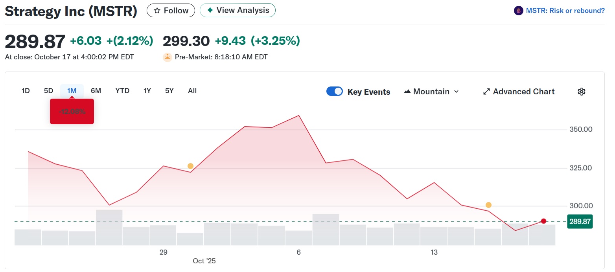Image resolution: width=615 pixels, height=272 pixels.
Task: Show the All time range
Action: (x=192, y=91)
